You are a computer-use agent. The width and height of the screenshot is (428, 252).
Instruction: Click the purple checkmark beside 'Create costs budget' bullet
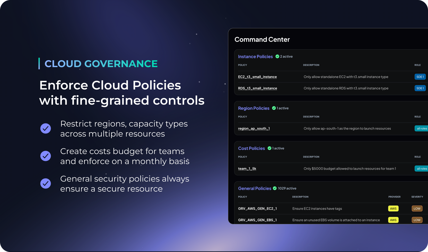pos(46,156)
